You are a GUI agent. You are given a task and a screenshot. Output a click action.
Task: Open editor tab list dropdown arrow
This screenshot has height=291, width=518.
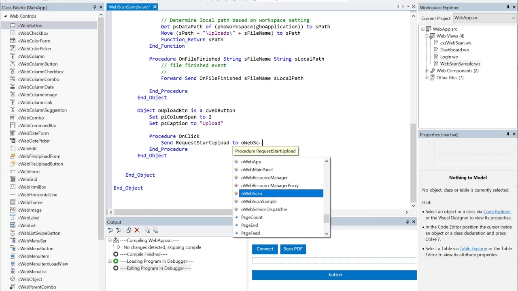(408, 6)
